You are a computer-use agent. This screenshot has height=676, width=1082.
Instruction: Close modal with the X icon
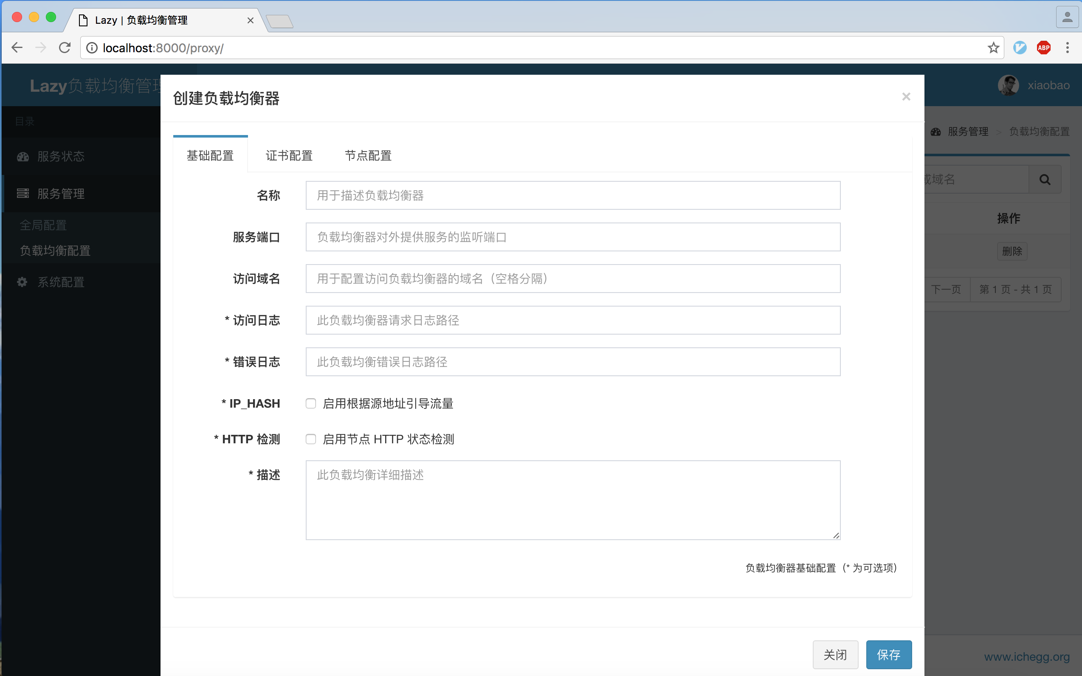(x=906, y=96)
